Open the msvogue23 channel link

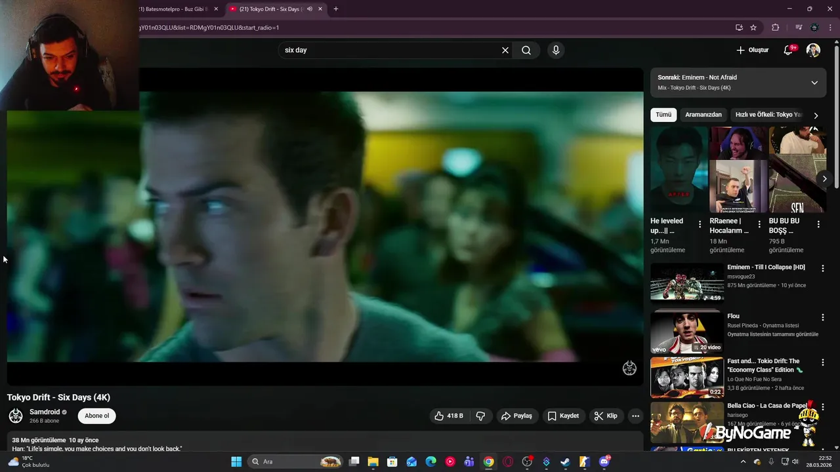click(742, 277)
